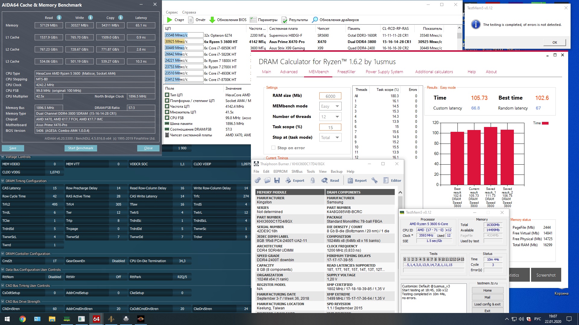The image size is (579, 325).
Task: Click the RAM size input field
Action: 330,96
